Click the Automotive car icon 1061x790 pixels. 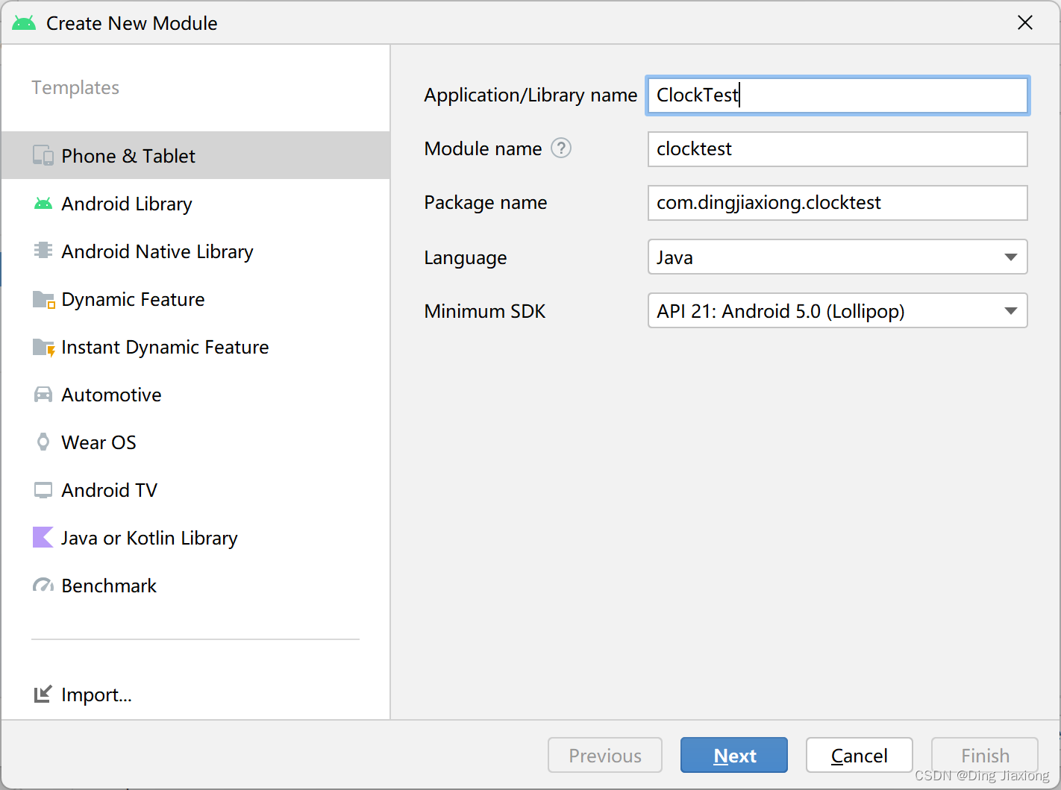pyautogui.click(x=43, y=395)
